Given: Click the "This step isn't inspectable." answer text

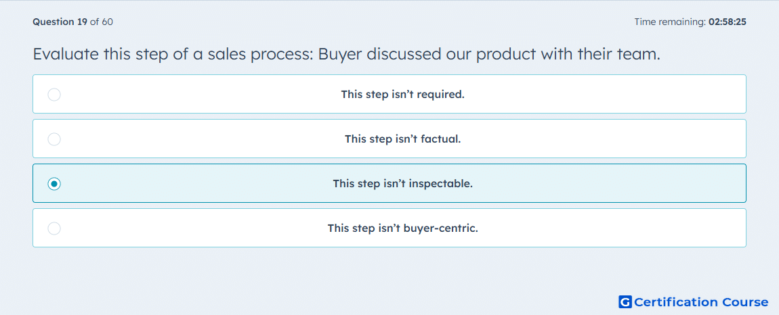Looking at the screenshot, I should [x=403, y=184].
